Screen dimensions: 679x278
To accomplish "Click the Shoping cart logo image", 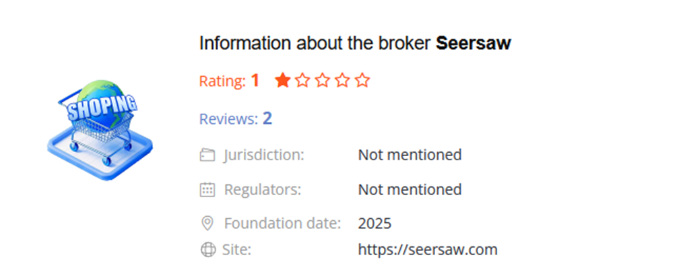I will [x=100, y=125].
